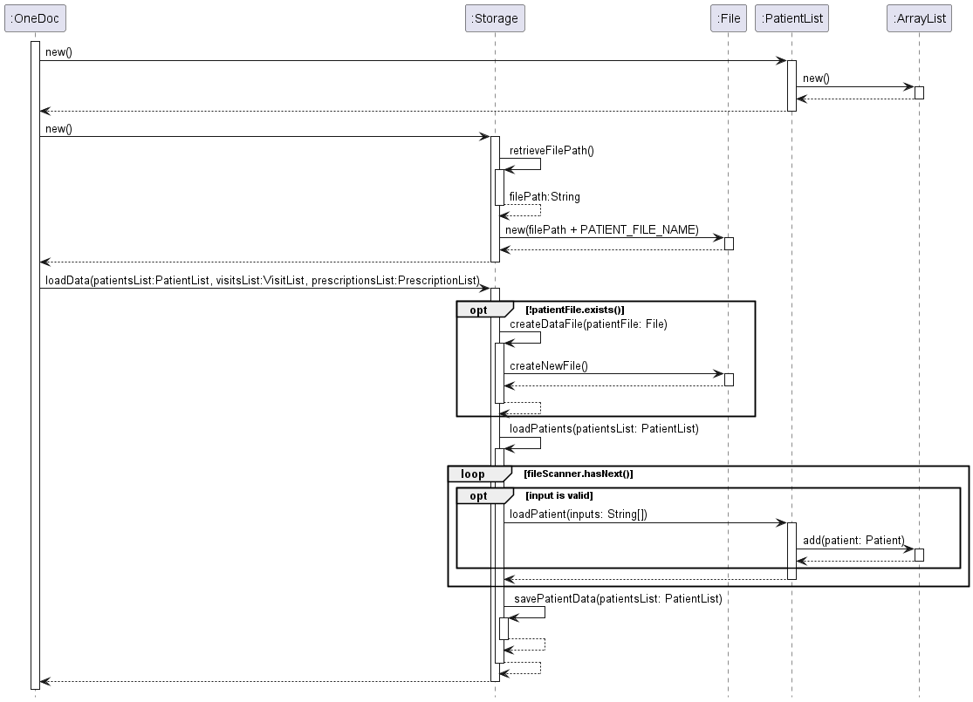Click the [!patientFile.exists()] guard condition
973x702 pixels.
click(574, 310)
